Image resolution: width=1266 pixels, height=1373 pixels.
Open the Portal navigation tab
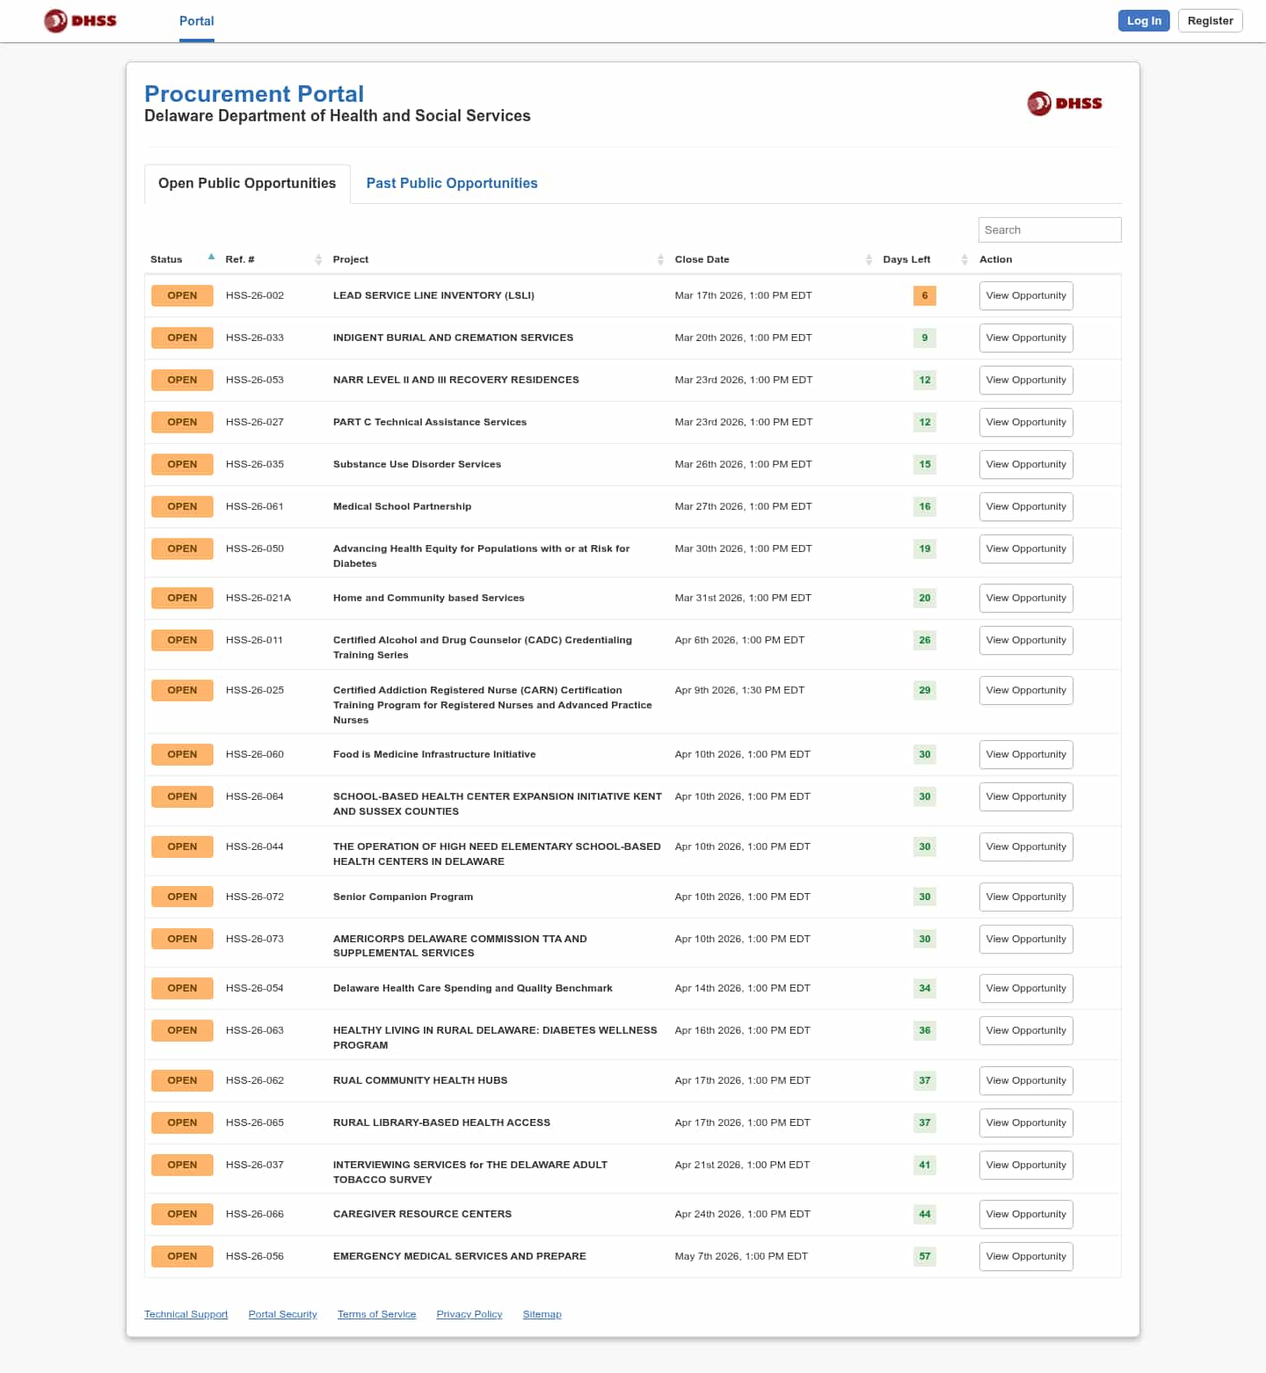tap(196, 21)
